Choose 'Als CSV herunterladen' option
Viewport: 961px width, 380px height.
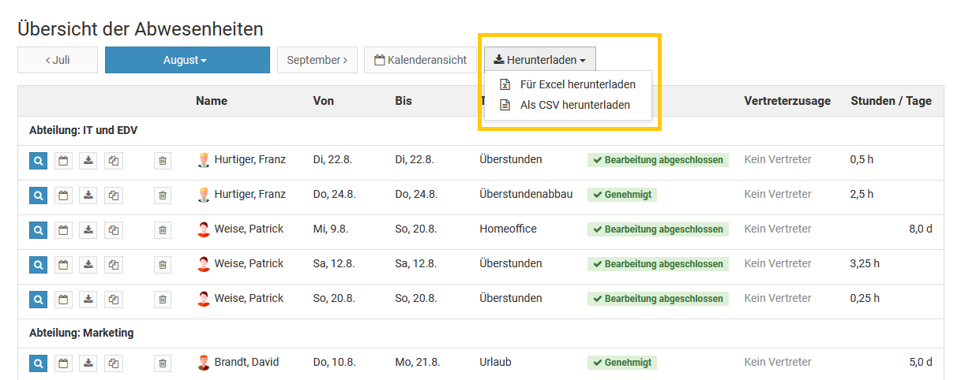[574, 105]
